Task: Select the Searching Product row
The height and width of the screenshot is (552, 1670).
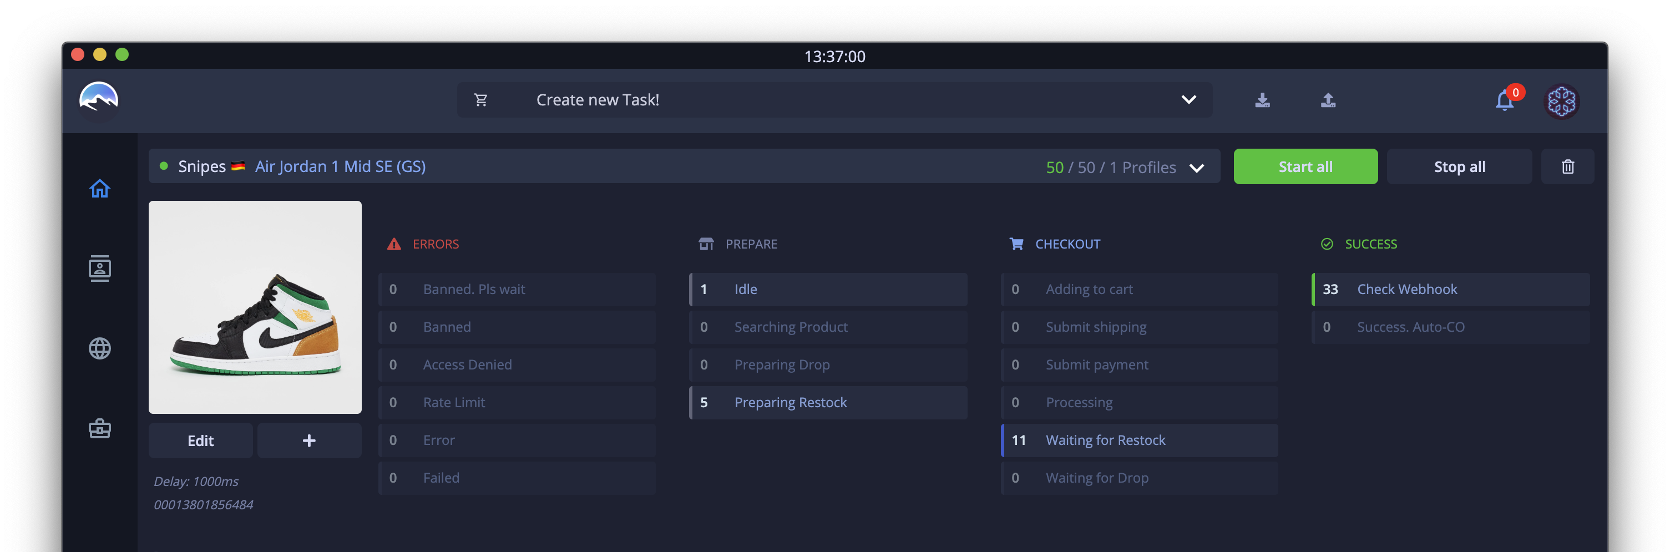Action: 828,327
